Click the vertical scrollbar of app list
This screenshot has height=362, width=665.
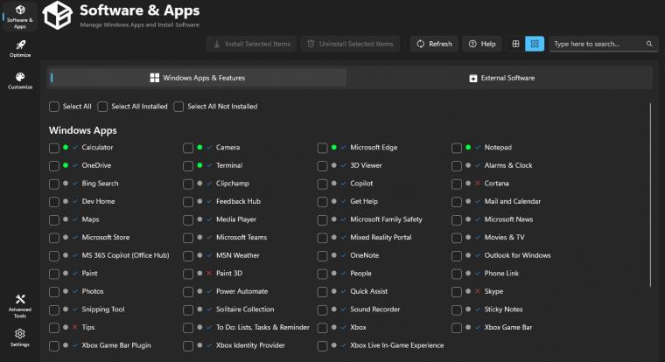click(x=650, y=195)
